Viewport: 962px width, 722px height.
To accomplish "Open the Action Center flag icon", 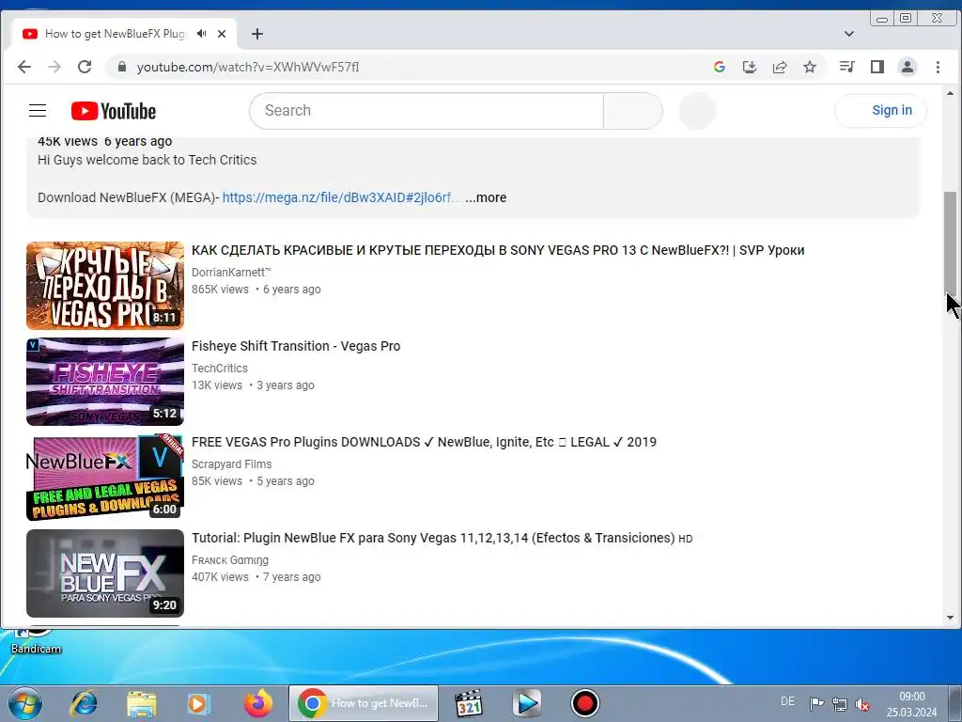I will pyautogui.click(x=816, y=703).
